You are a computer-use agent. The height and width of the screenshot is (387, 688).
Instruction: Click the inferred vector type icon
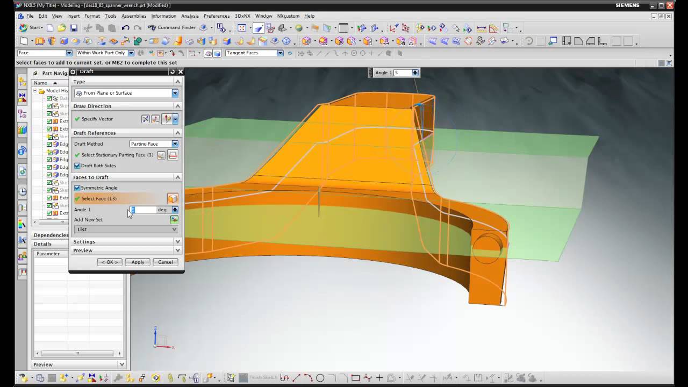pyautogui.click(x=168, y=119)
